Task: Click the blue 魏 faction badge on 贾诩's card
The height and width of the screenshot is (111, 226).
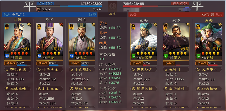Action: (7, 56)
